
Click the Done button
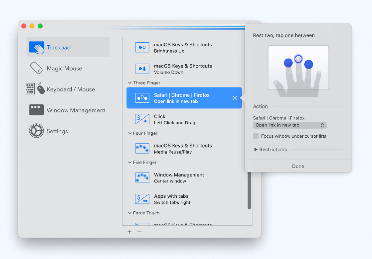pyautogui.click(x=298, y=166)
